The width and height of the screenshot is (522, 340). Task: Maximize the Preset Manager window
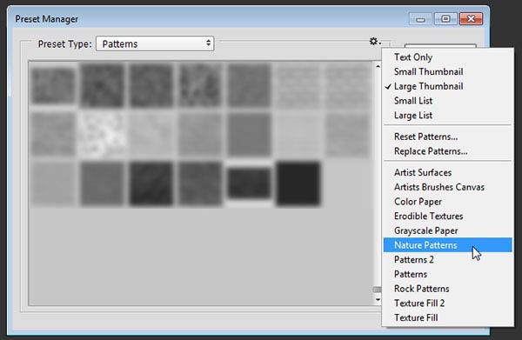click(x=445, y=19)
